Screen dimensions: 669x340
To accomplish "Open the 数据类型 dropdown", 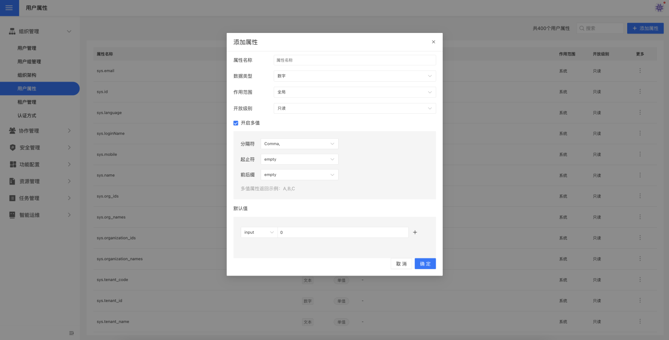I will (355, 76).
